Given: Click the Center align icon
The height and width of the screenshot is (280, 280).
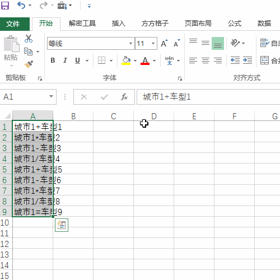Looking at the screenshot, I should [206, 60].
